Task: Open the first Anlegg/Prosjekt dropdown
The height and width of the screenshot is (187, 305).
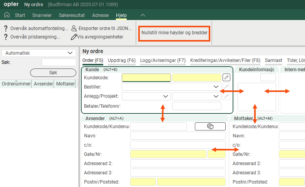Action: click(166, 96)
